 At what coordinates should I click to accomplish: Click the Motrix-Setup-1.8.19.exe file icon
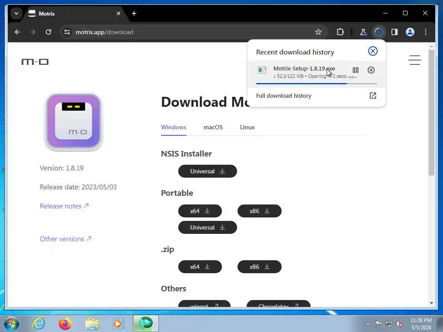[262, 70]
